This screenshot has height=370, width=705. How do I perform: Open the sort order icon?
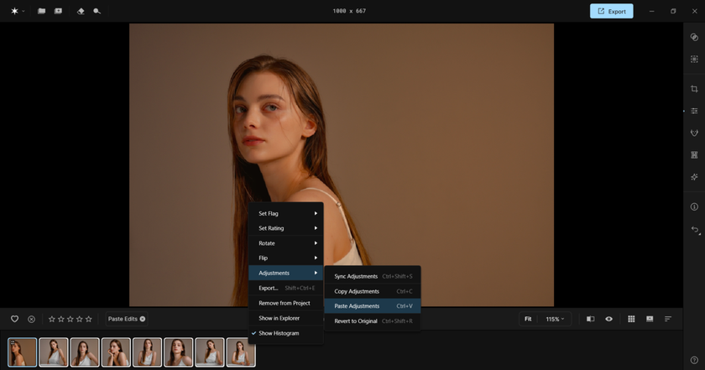click(x=668, y=319)
